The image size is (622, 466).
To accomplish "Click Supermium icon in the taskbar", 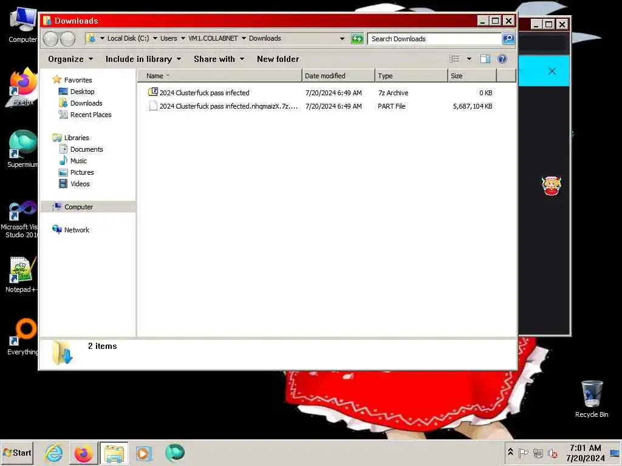I will [x=174, y=453].
